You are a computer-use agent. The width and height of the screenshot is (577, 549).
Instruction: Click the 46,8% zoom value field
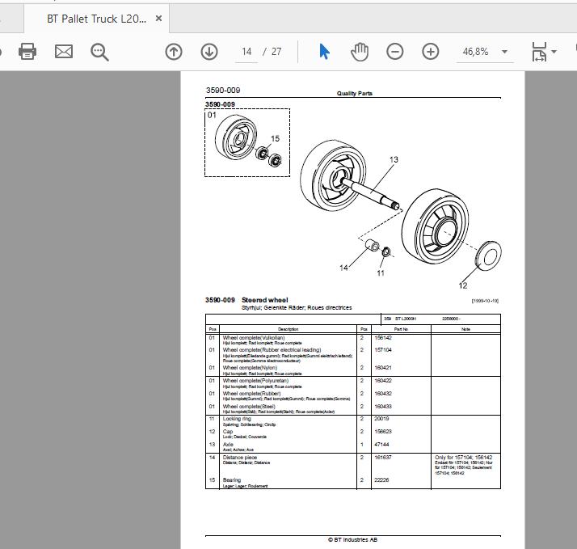(475, 52)
